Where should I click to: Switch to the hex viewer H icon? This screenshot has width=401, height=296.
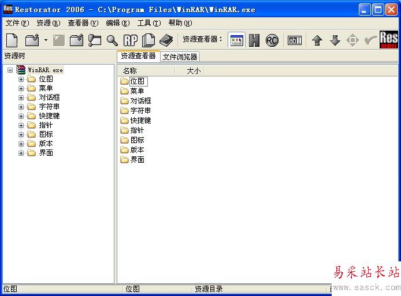coord(254,40)
